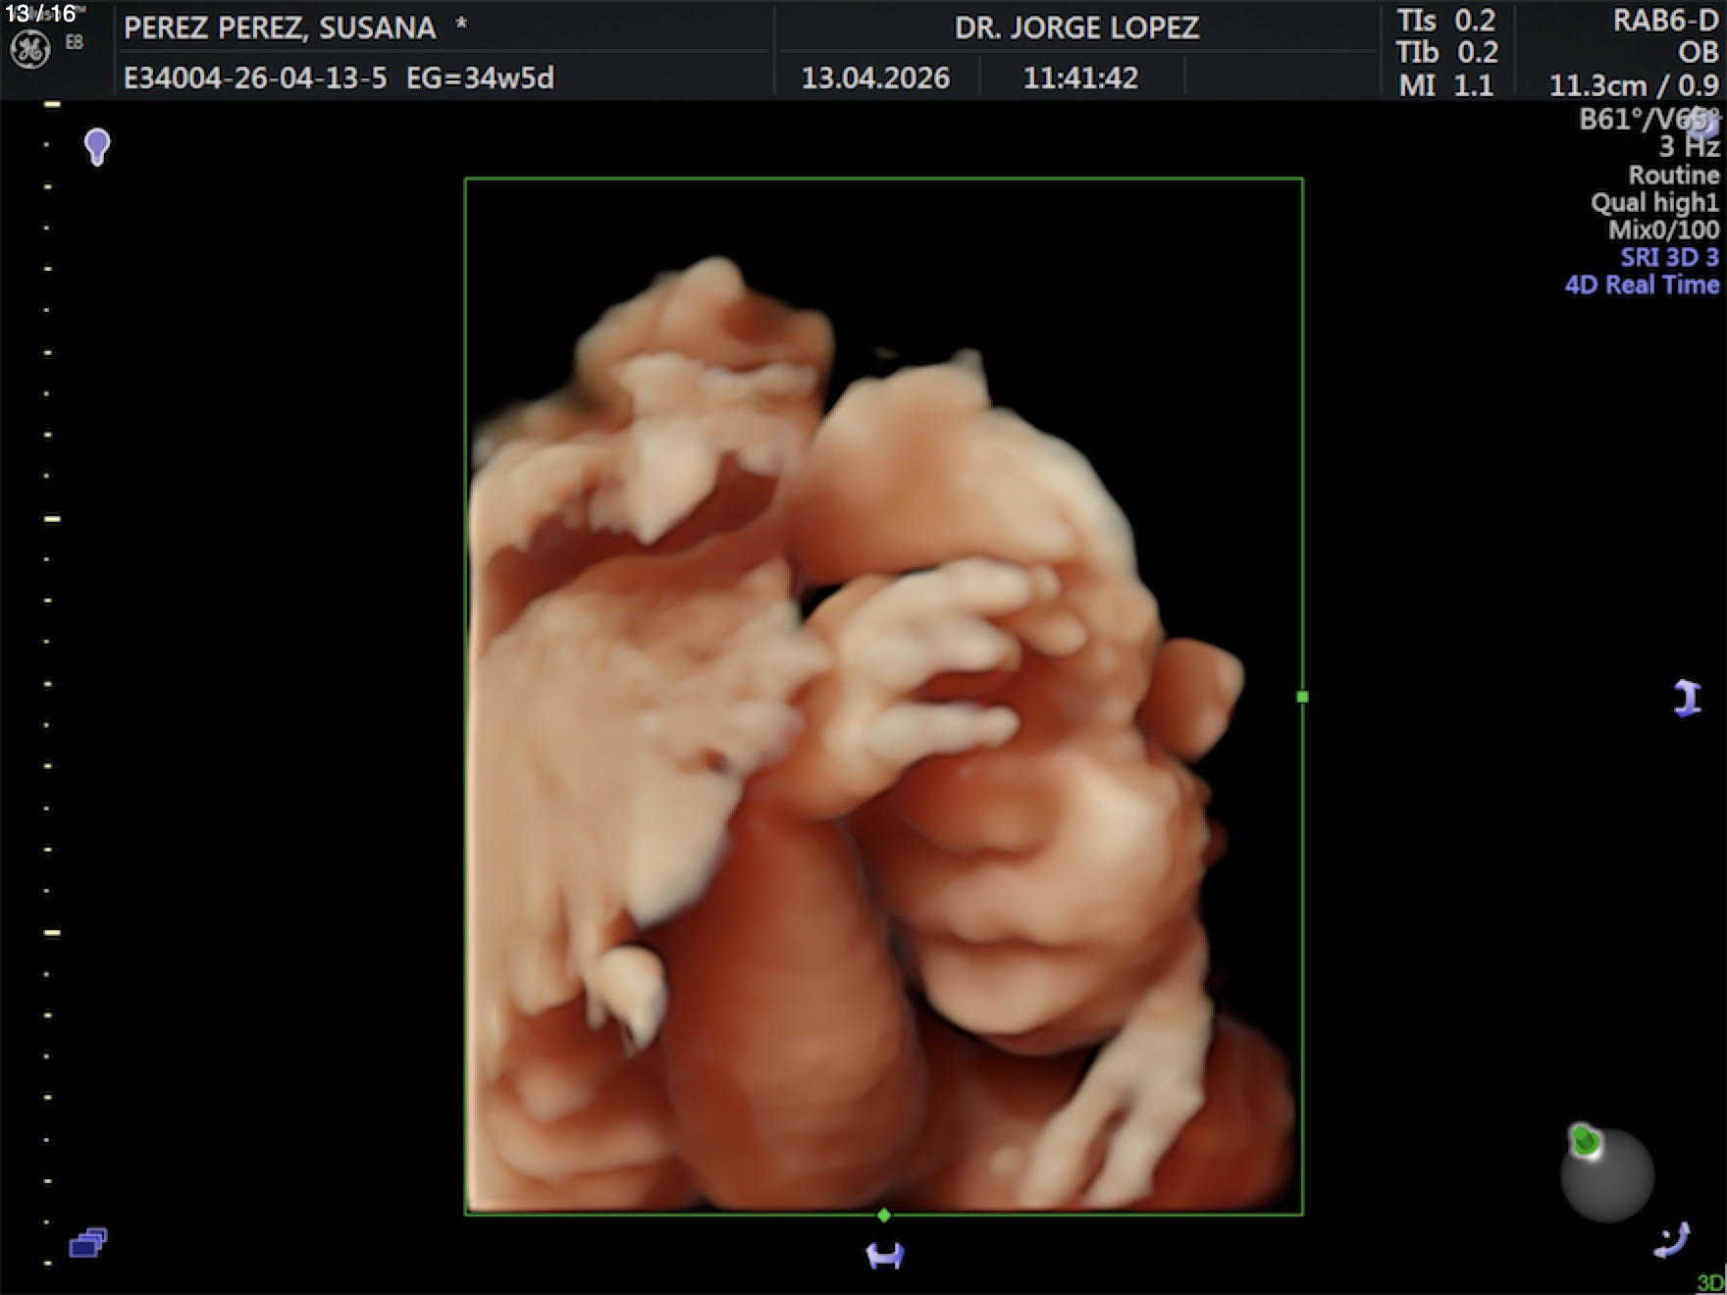
Task: Click the RAB6-D probe label
Action: pos(1665,21)
